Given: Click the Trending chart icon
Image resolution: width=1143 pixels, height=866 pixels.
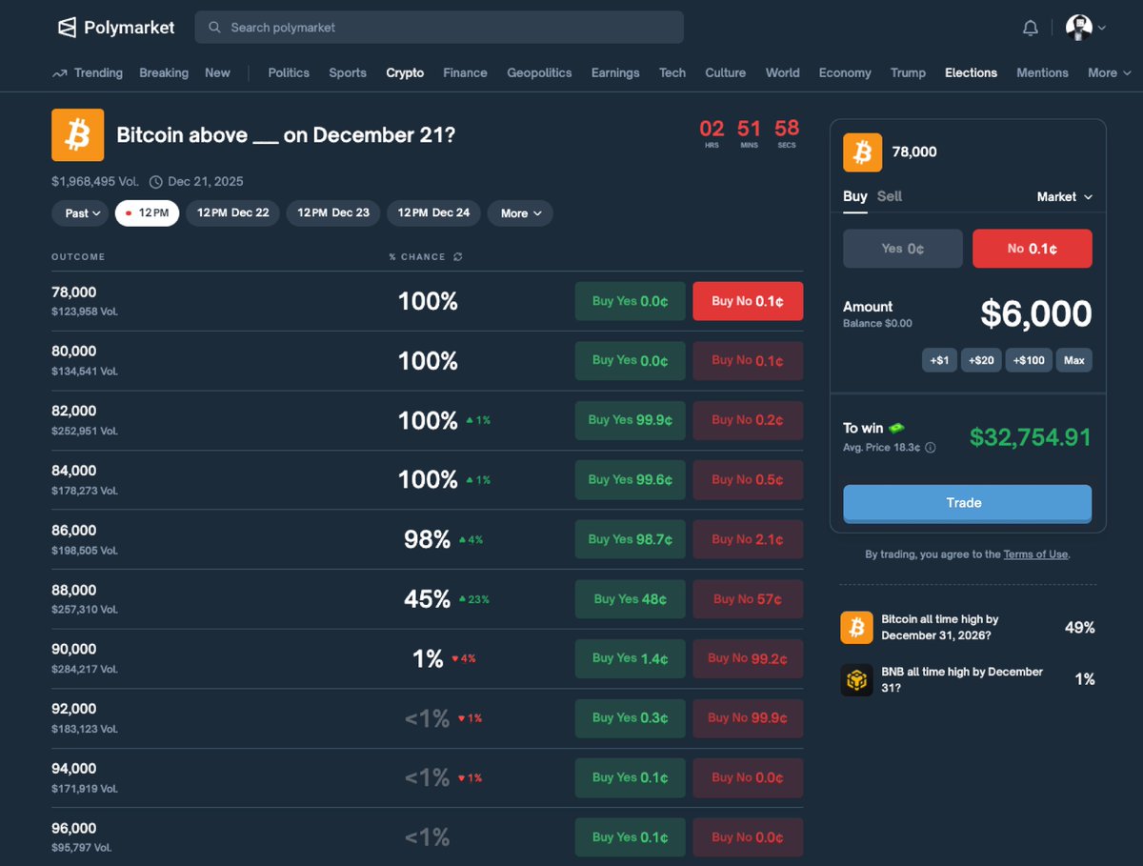Looking at the screenshot, I should tap(59, 72).
